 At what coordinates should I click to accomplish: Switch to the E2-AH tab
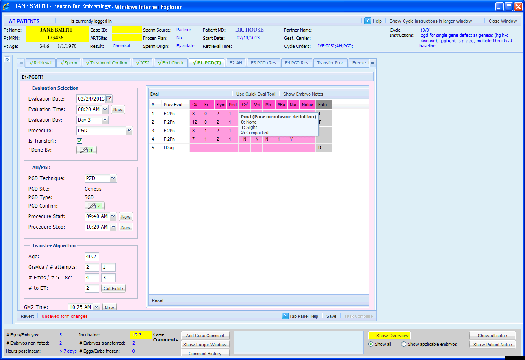[236, 63]
